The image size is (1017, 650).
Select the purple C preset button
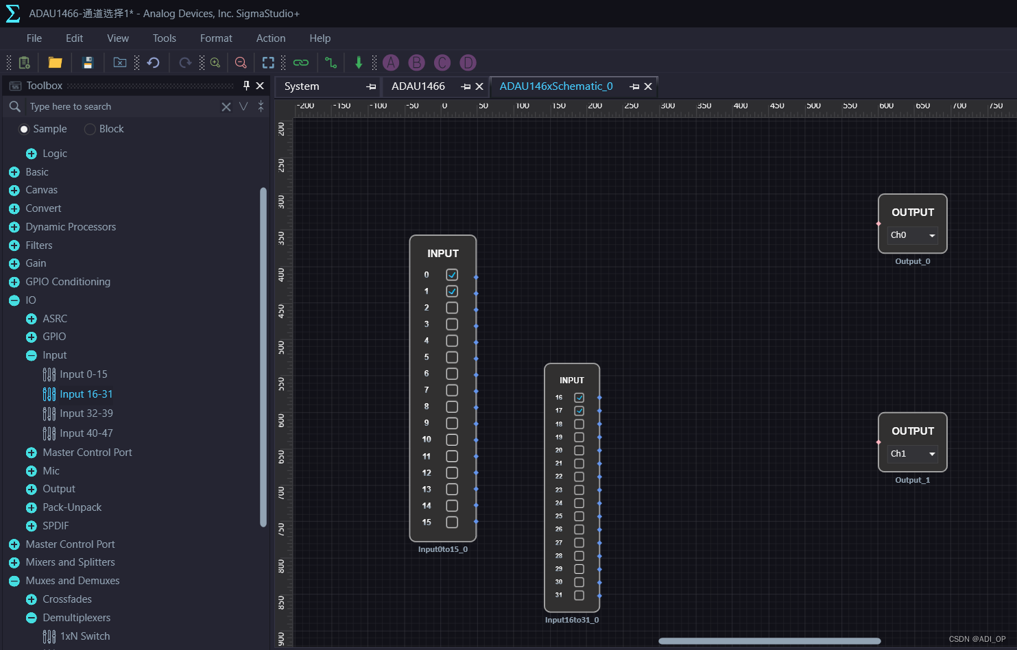pyautogui.click(x=442, y=63)
